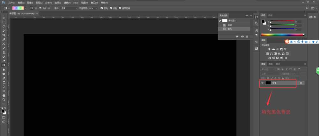Choose the diamond gradient style icon
Screen dimensions: 319x136
tap(48, 8)
